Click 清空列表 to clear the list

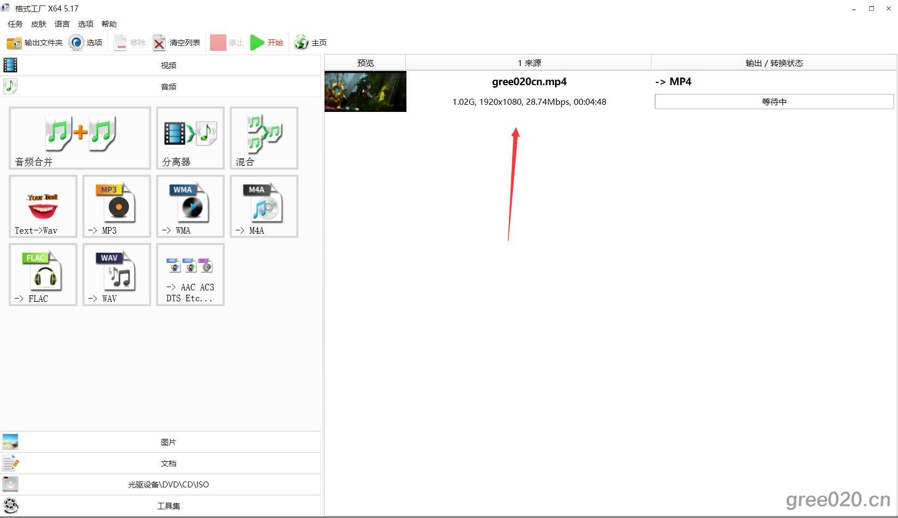pos(177,43)
